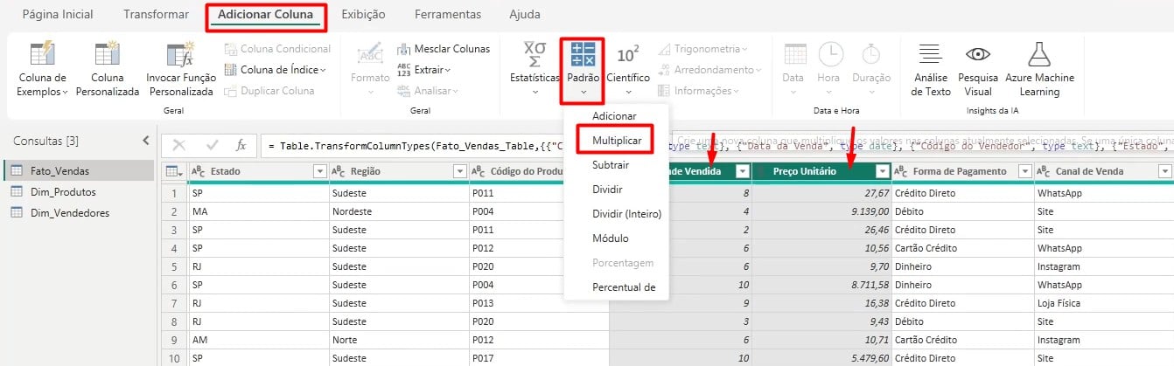Collapse the Consultas pane

click(146, 141)
